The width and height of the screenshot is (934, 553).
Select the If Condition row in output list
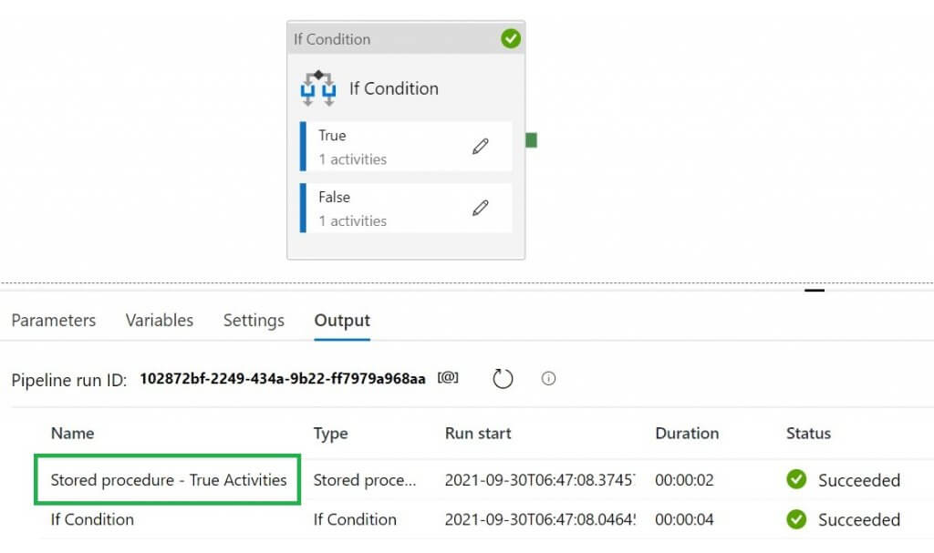[92, 519]
